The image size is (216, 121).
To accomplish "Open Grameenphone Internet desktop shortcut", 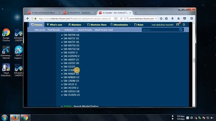I will click(x=6, y=52).
